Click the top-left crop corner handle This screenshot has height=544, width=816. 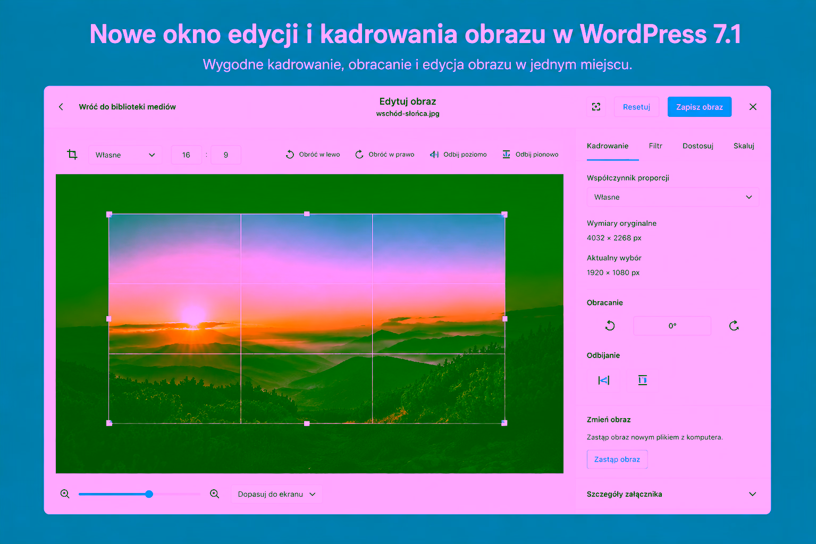pyautogui.click(x=109, y=215)
